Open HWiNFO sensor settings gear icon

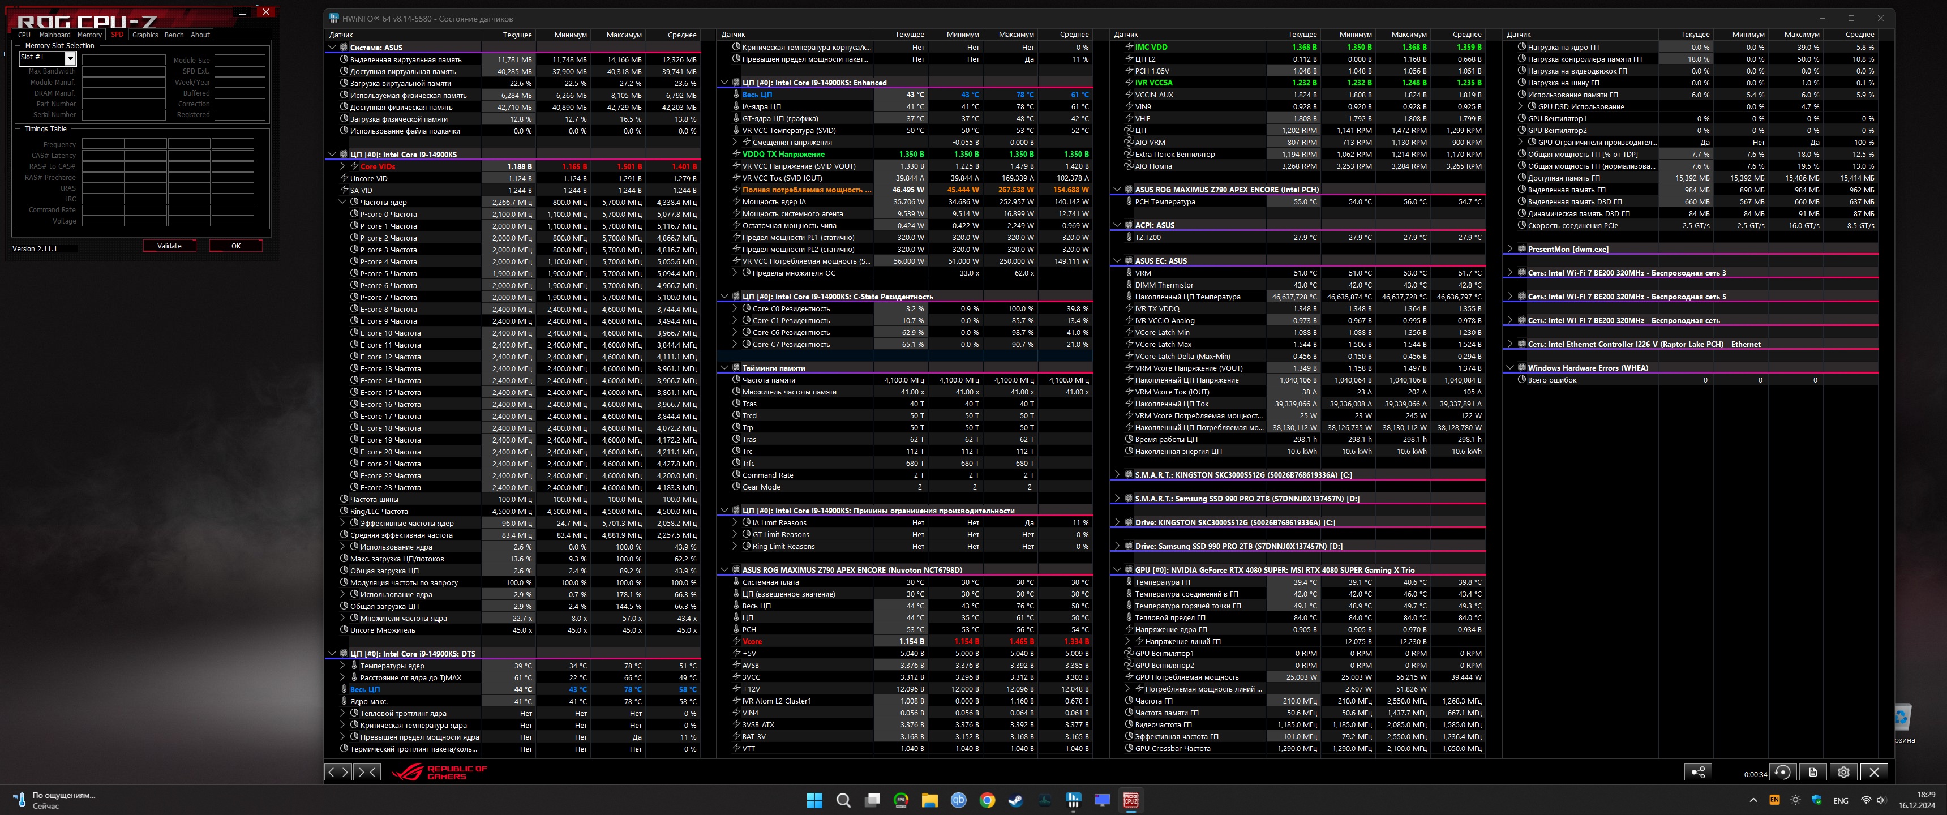coord(1843,772)
